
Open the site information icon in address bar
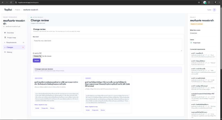16,2
